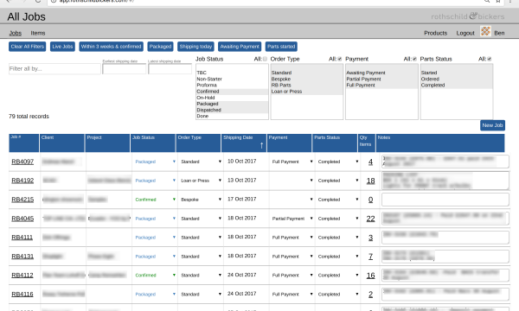This screenshot has width=519, height=311.
Task: Uncheck the Order Type All checkbox
Action: 340,59
